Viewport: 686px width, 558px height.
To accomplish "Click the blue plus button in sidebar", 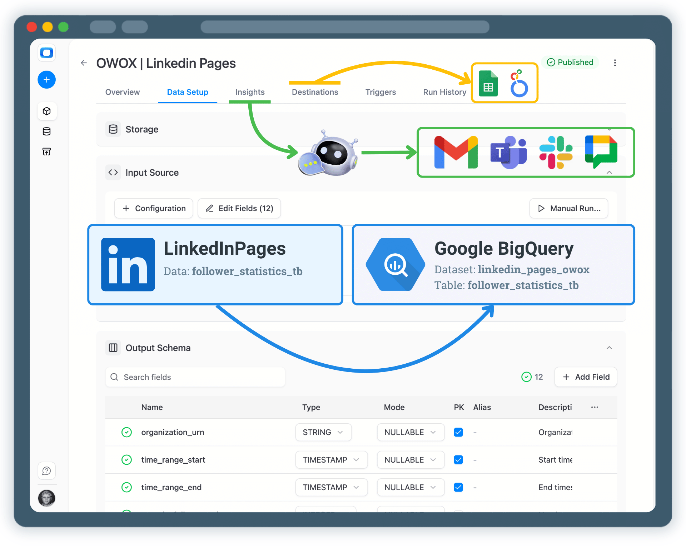I will 46,80.
